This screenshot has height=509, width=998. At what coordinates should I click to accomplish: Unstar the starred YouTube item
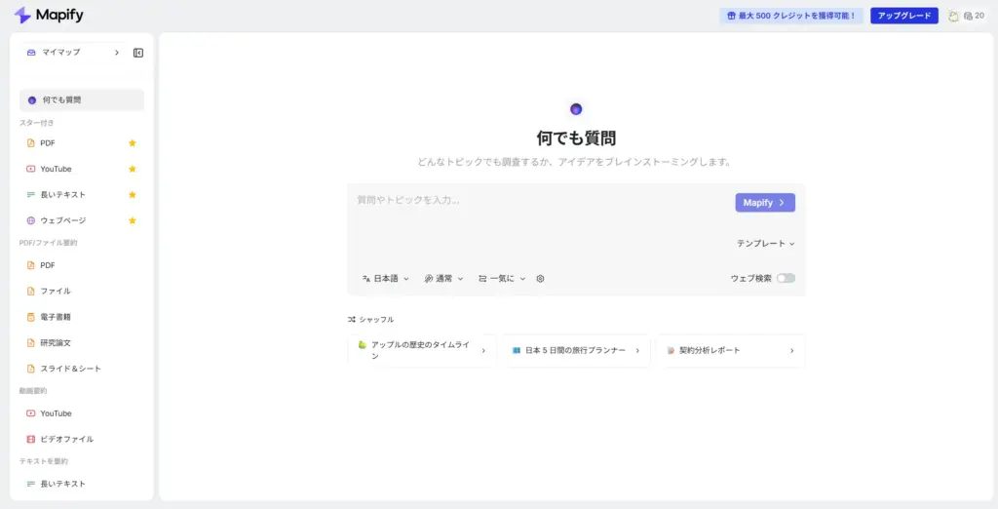133,169
